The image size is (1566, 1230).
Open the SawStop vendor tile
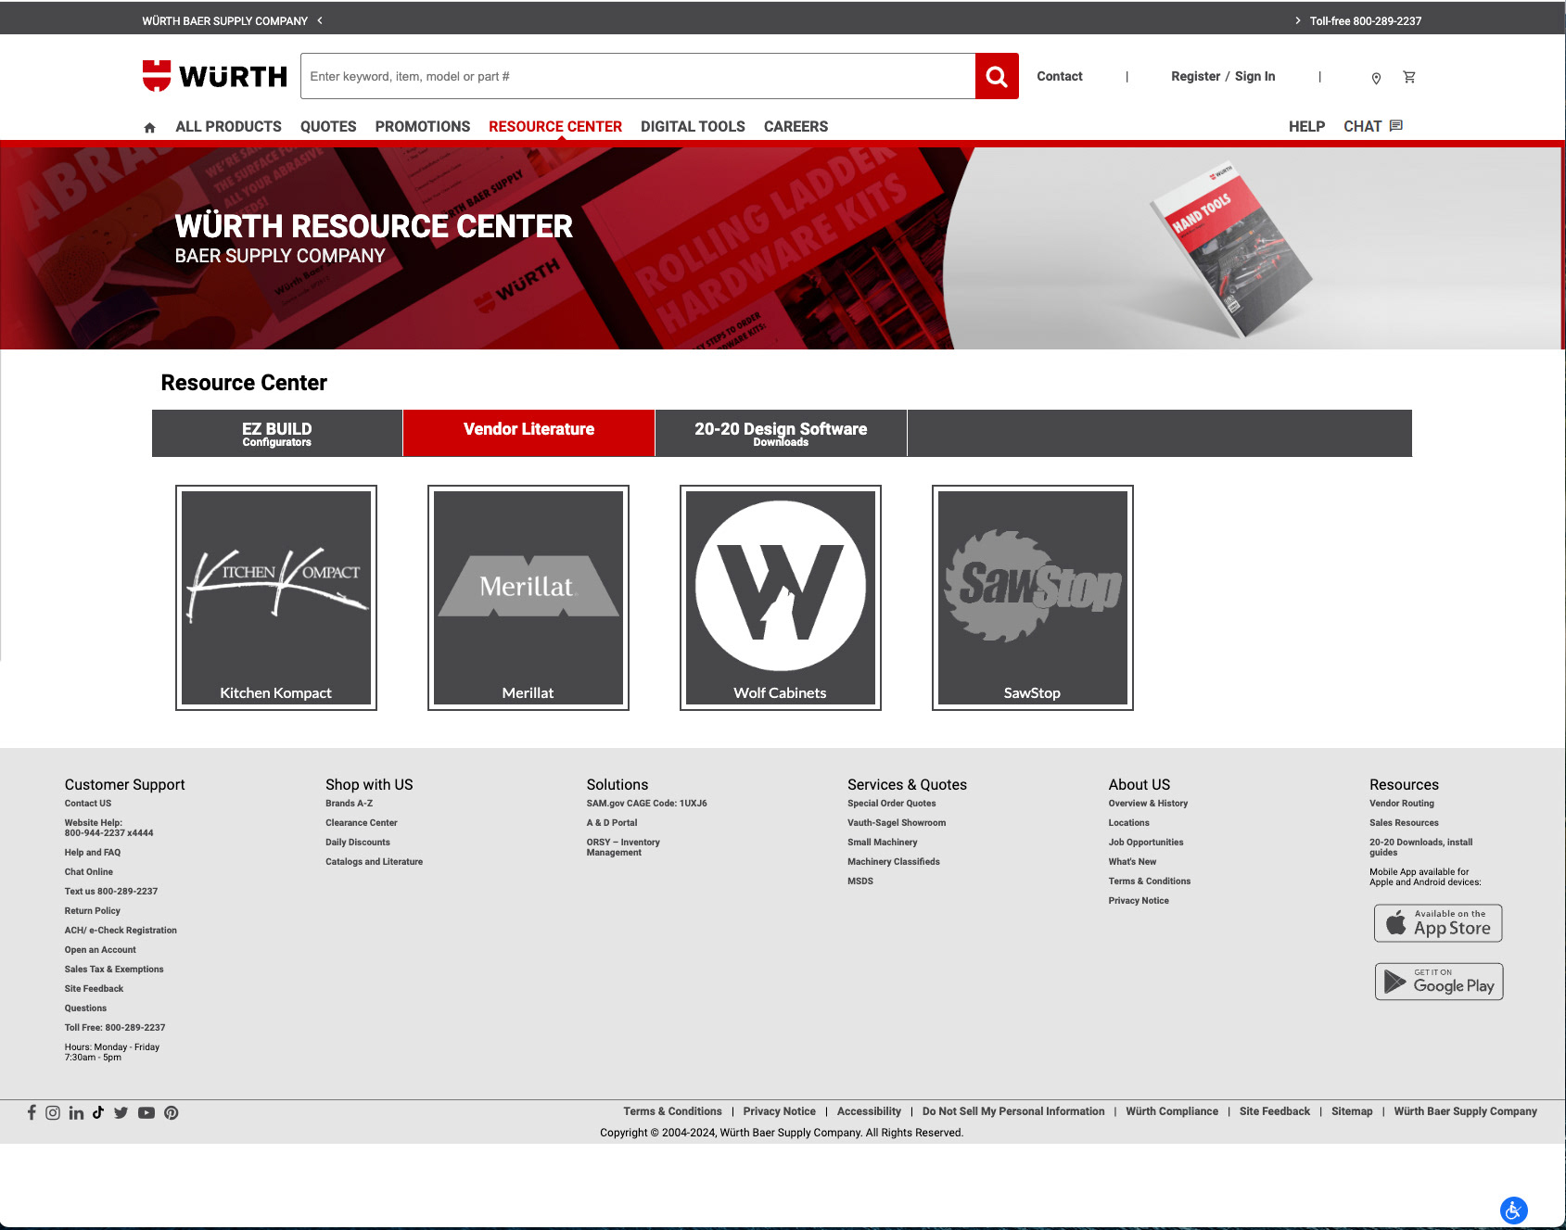(1033, 598)
